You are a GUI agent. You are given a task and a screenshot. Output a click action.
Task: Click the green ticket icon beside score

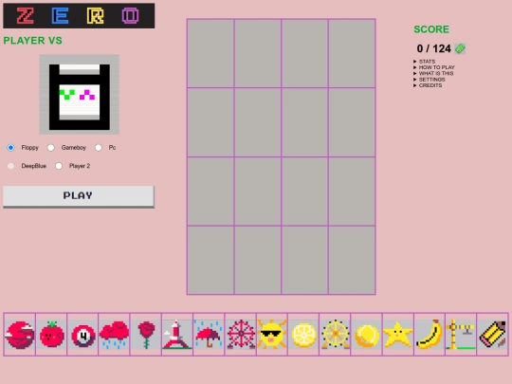click(460, 48)
